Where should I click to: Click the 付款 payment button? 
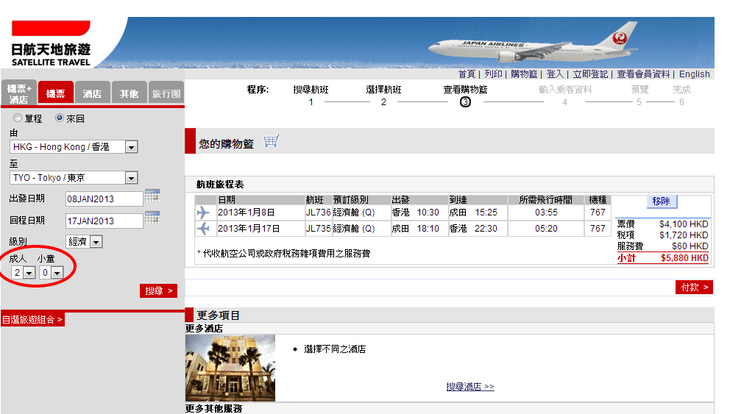pos(694,288)
